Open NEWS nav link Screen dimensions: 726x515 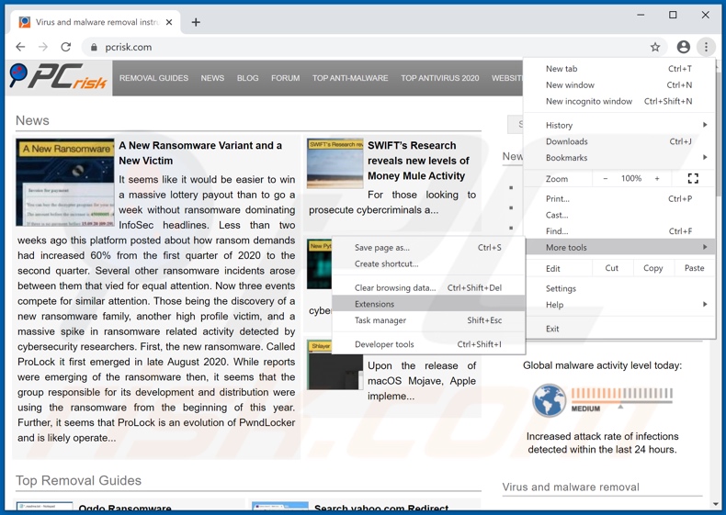click(212, 78)
